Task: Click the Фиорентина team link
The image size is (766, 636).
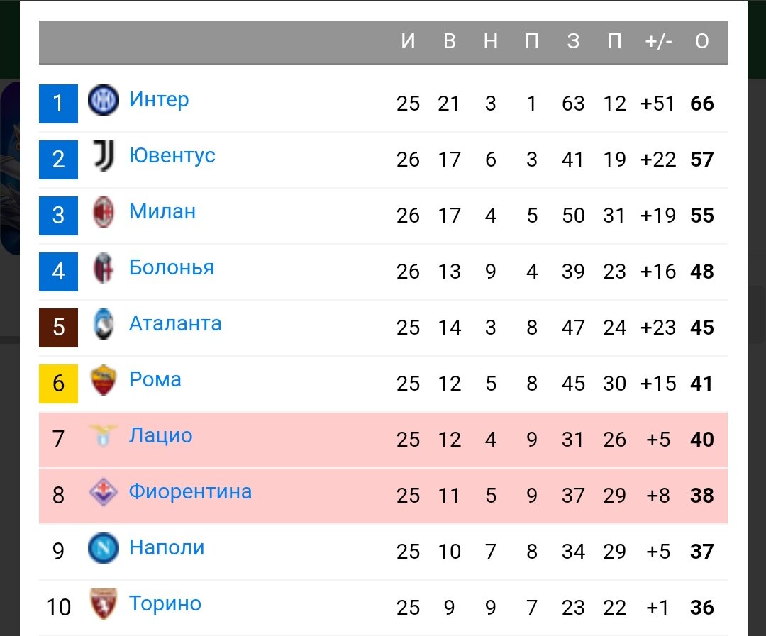Action: coord(189,491)
